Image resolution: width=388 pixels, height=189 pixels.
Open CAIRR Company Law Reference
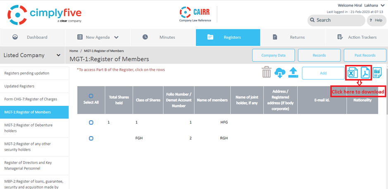click(x=195, y=14)
